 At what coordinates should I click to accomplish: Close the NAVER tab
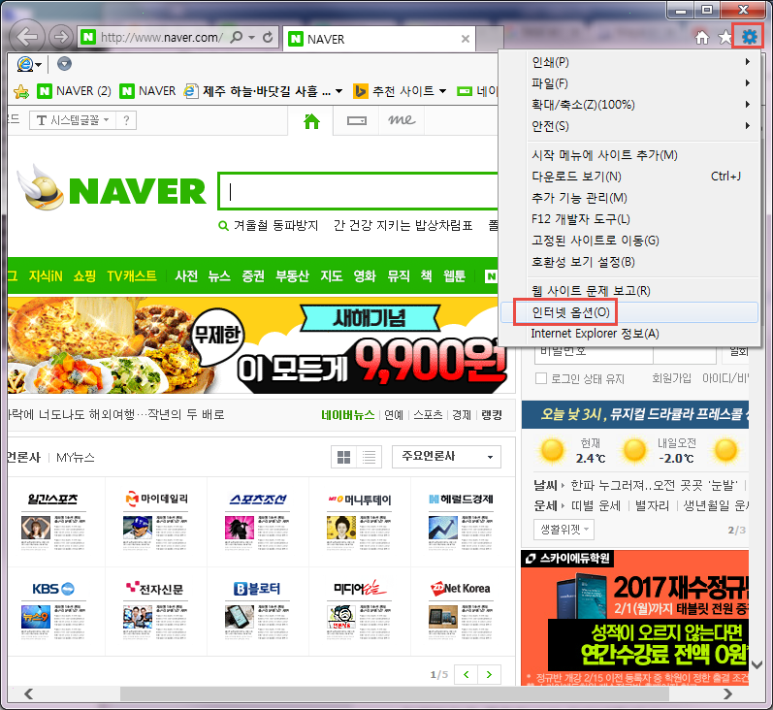coord(465,39)
